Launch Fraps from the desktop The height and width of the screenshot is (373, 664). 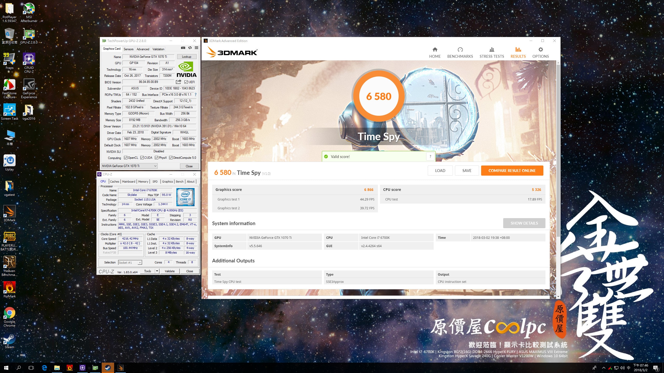click(10, 61)
